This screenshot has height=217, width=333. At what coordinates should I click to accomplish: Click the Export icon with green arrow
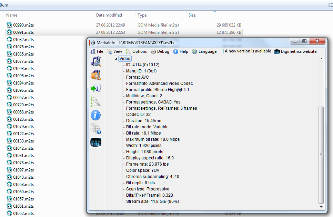[x=96, y=88]
